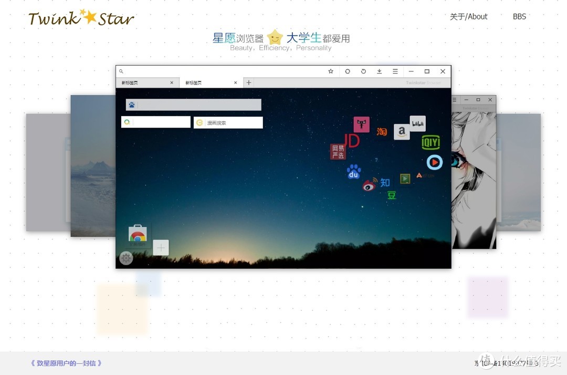This screenshot has width=567, height=375.
Task: Open the Amazon shortcut tile
Action: pos(402,132)
